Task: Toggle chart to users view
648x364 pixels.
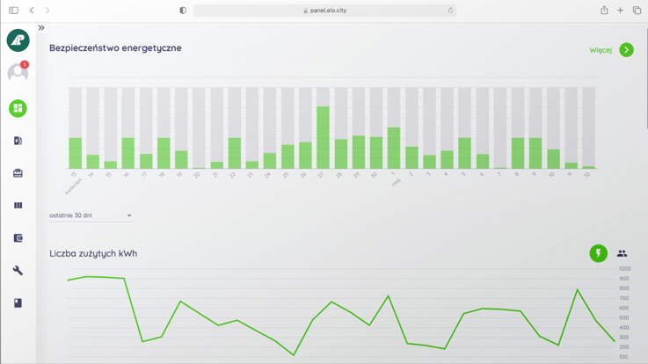Action: pyautogui.click(x=622, y=253)
